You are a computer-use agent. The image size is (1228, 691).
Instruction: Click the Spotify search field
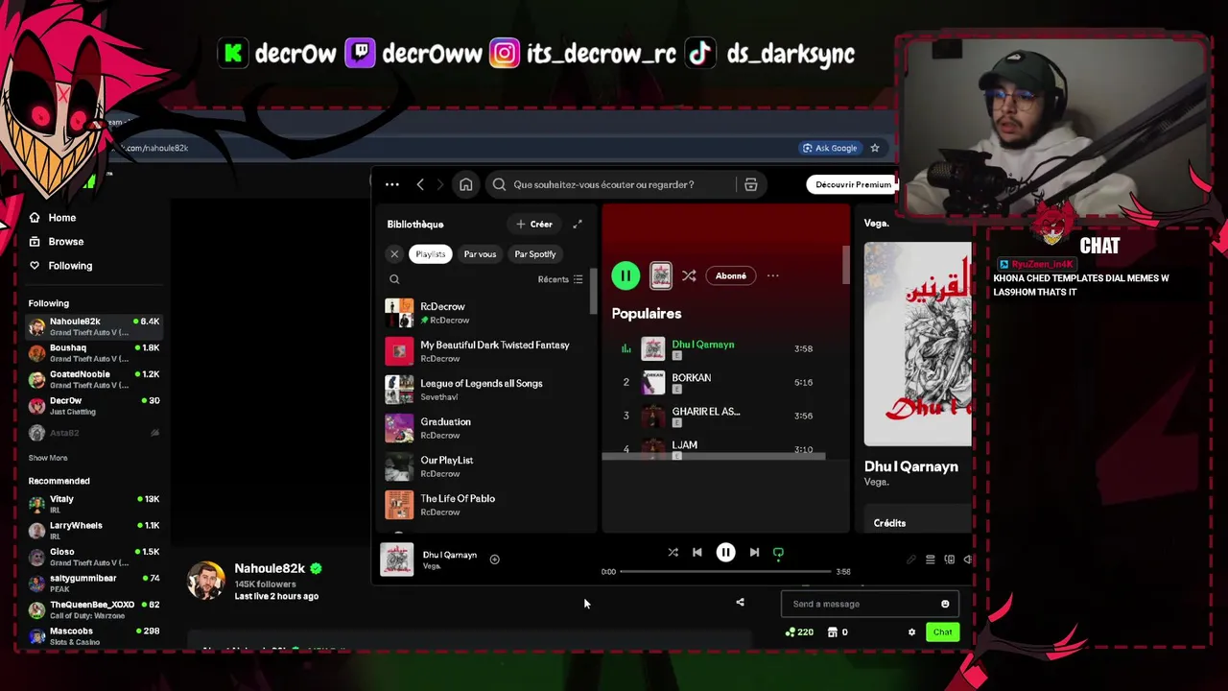coord(614,184)
